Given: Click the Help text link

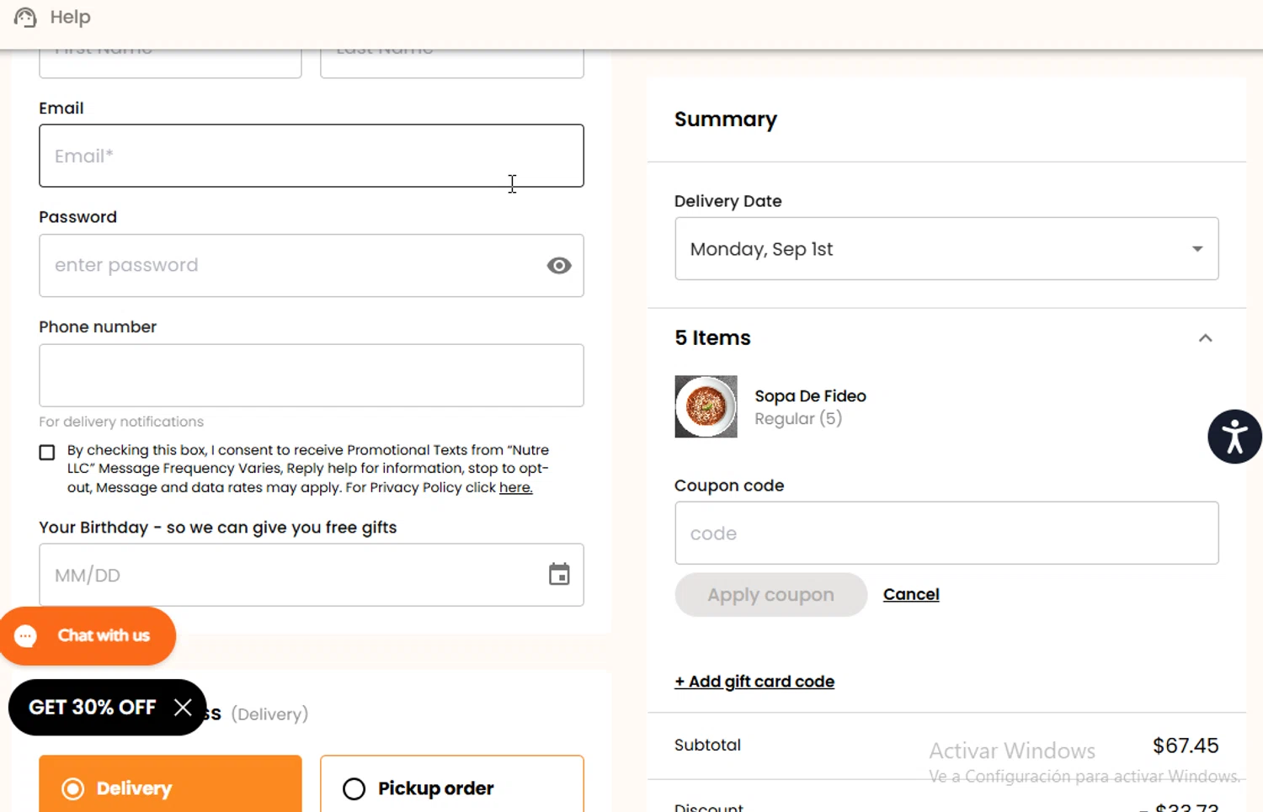Looking at the screenshot, I should [70, 17].
